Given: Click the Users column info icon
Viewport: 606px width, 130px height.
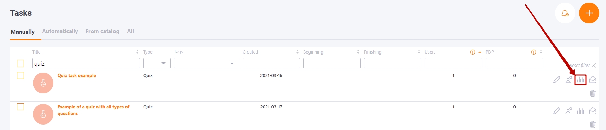Looking at the screenshot, I should pos(472,52).
